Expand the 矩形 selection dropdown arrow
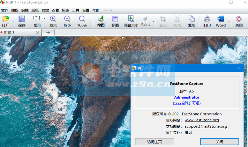 44,19
